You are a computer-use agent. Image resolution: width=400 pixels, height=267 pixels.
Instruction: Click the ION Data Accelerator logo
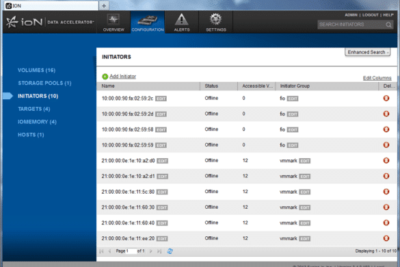(50, 22)
